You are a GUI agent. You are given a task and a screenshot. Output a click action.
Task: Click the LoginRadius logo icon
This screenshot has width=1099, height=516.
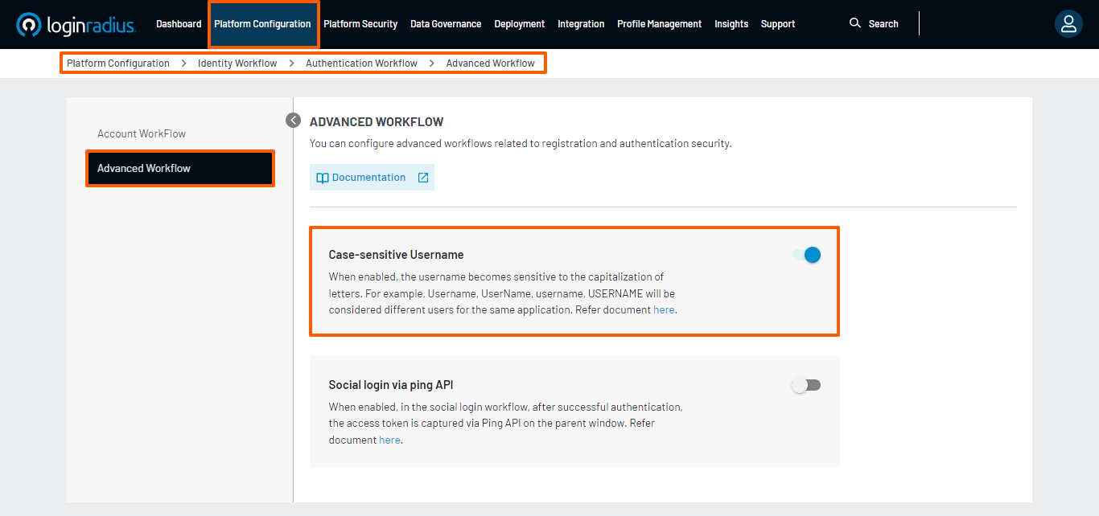coord(29,24)
